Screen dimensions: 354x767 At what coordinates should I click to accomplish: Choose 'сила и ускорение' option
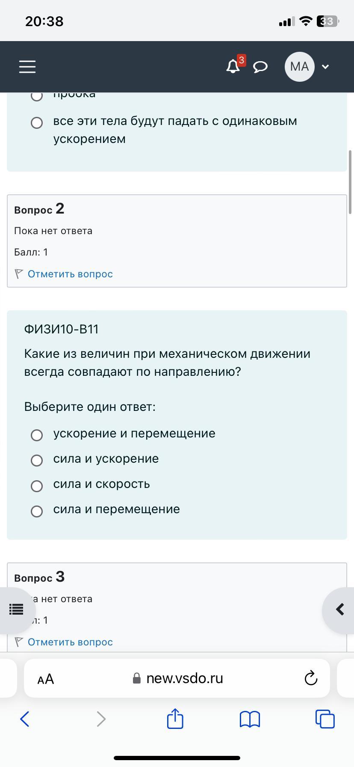click(37, 461)
